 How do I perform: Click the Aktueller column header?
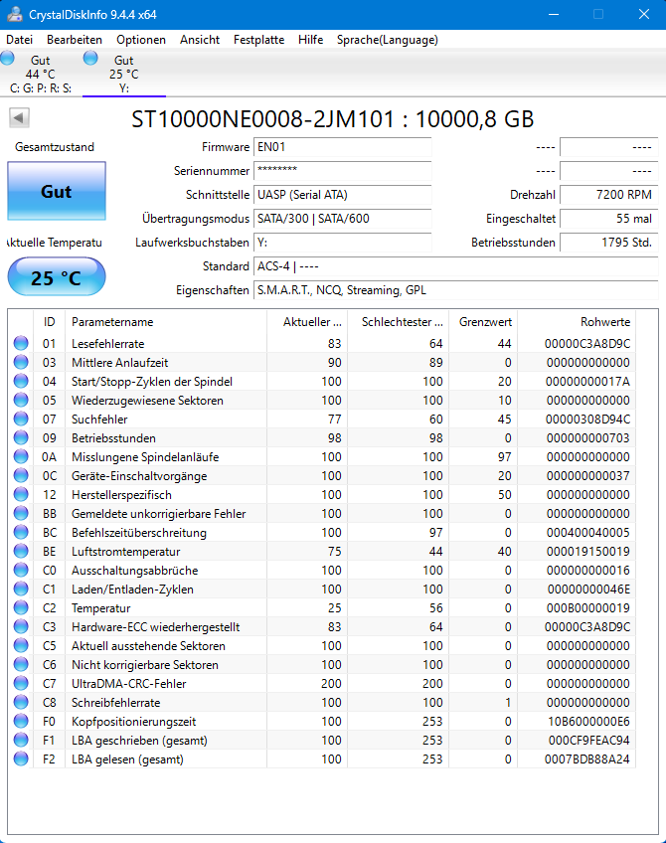click(x=307, y=322)
